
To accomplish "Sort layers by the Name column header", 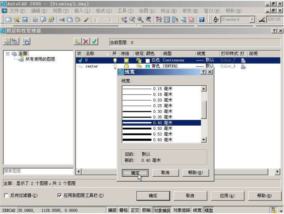I will pos(97,54).
